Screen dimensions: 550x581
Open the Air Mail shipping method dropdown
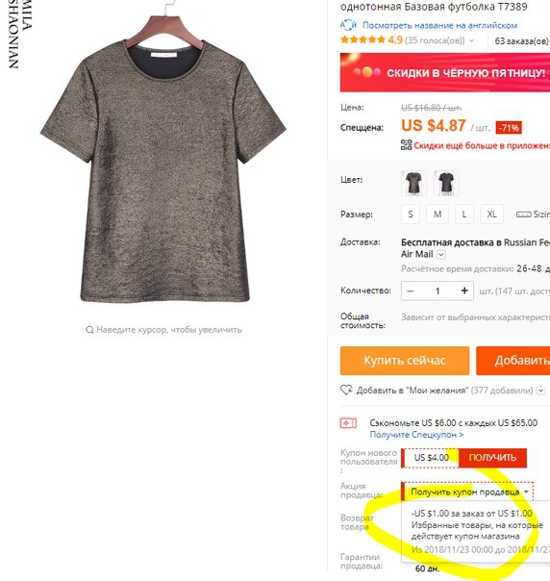tap(441, 255)
